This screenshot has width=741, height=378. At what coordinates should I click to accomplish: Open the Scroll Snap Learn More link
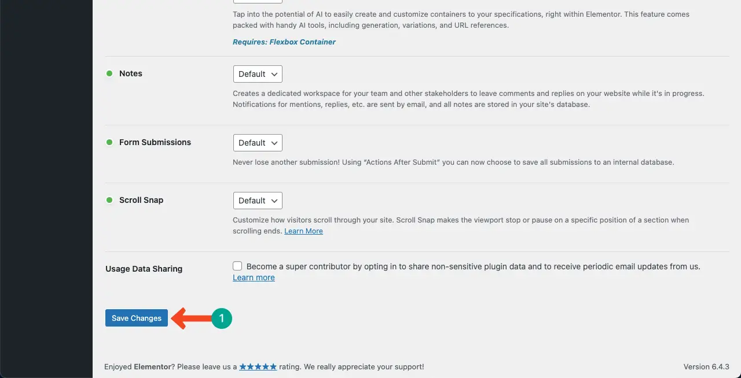[x=303, y=231]
